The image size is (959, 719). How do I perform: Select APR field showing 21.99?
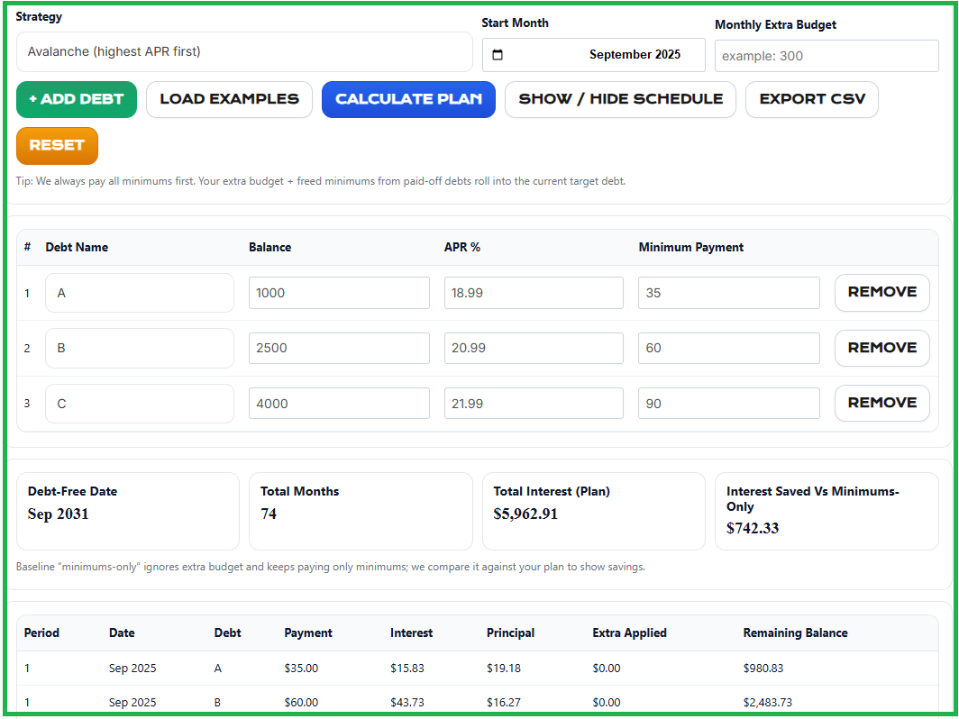(534, 404)
